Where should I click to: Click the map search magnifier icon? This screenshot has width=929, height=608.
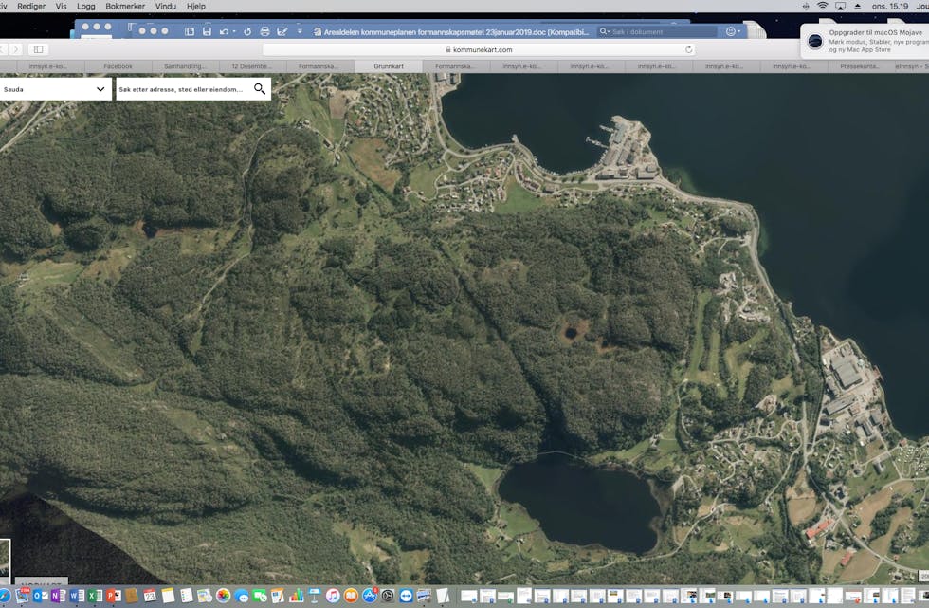(260, 89)
